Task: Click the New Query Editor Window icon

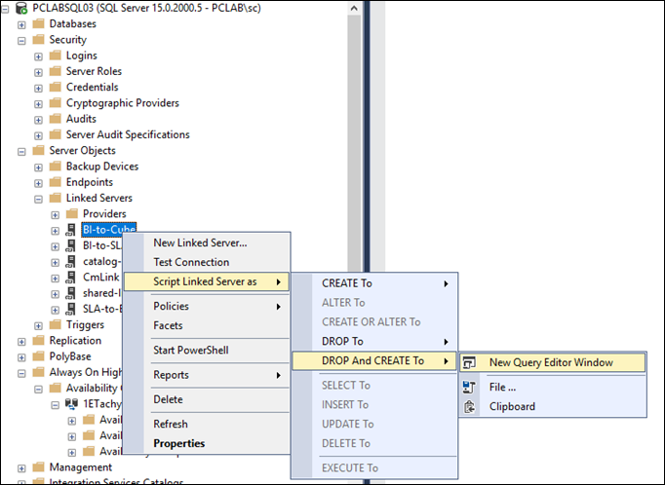Action: (x=470, y=362)
